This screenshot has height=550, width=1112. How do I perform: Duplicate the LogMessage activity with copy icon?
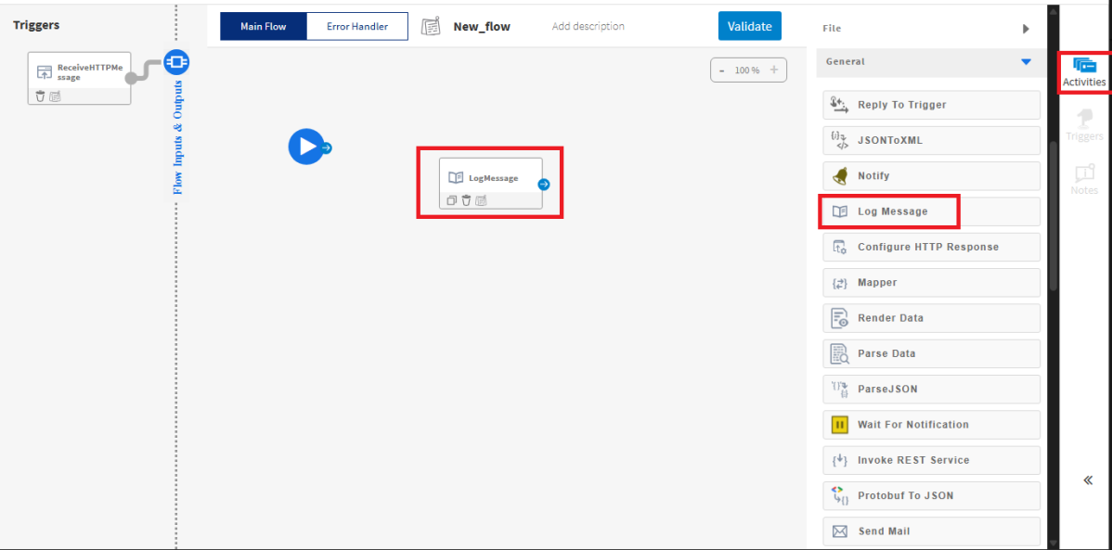pos(452,200)
